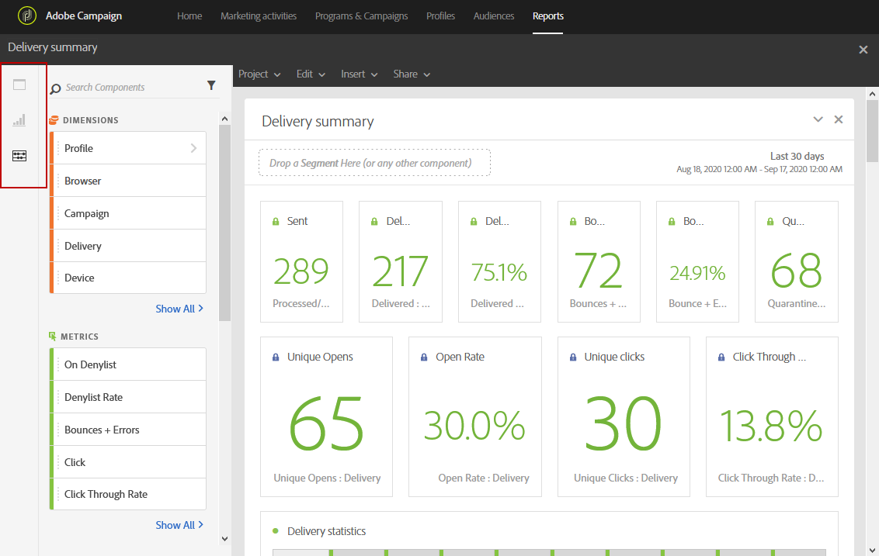
Task: Click the lock icon on Sent tile
Action: click(x=276, y=222)
